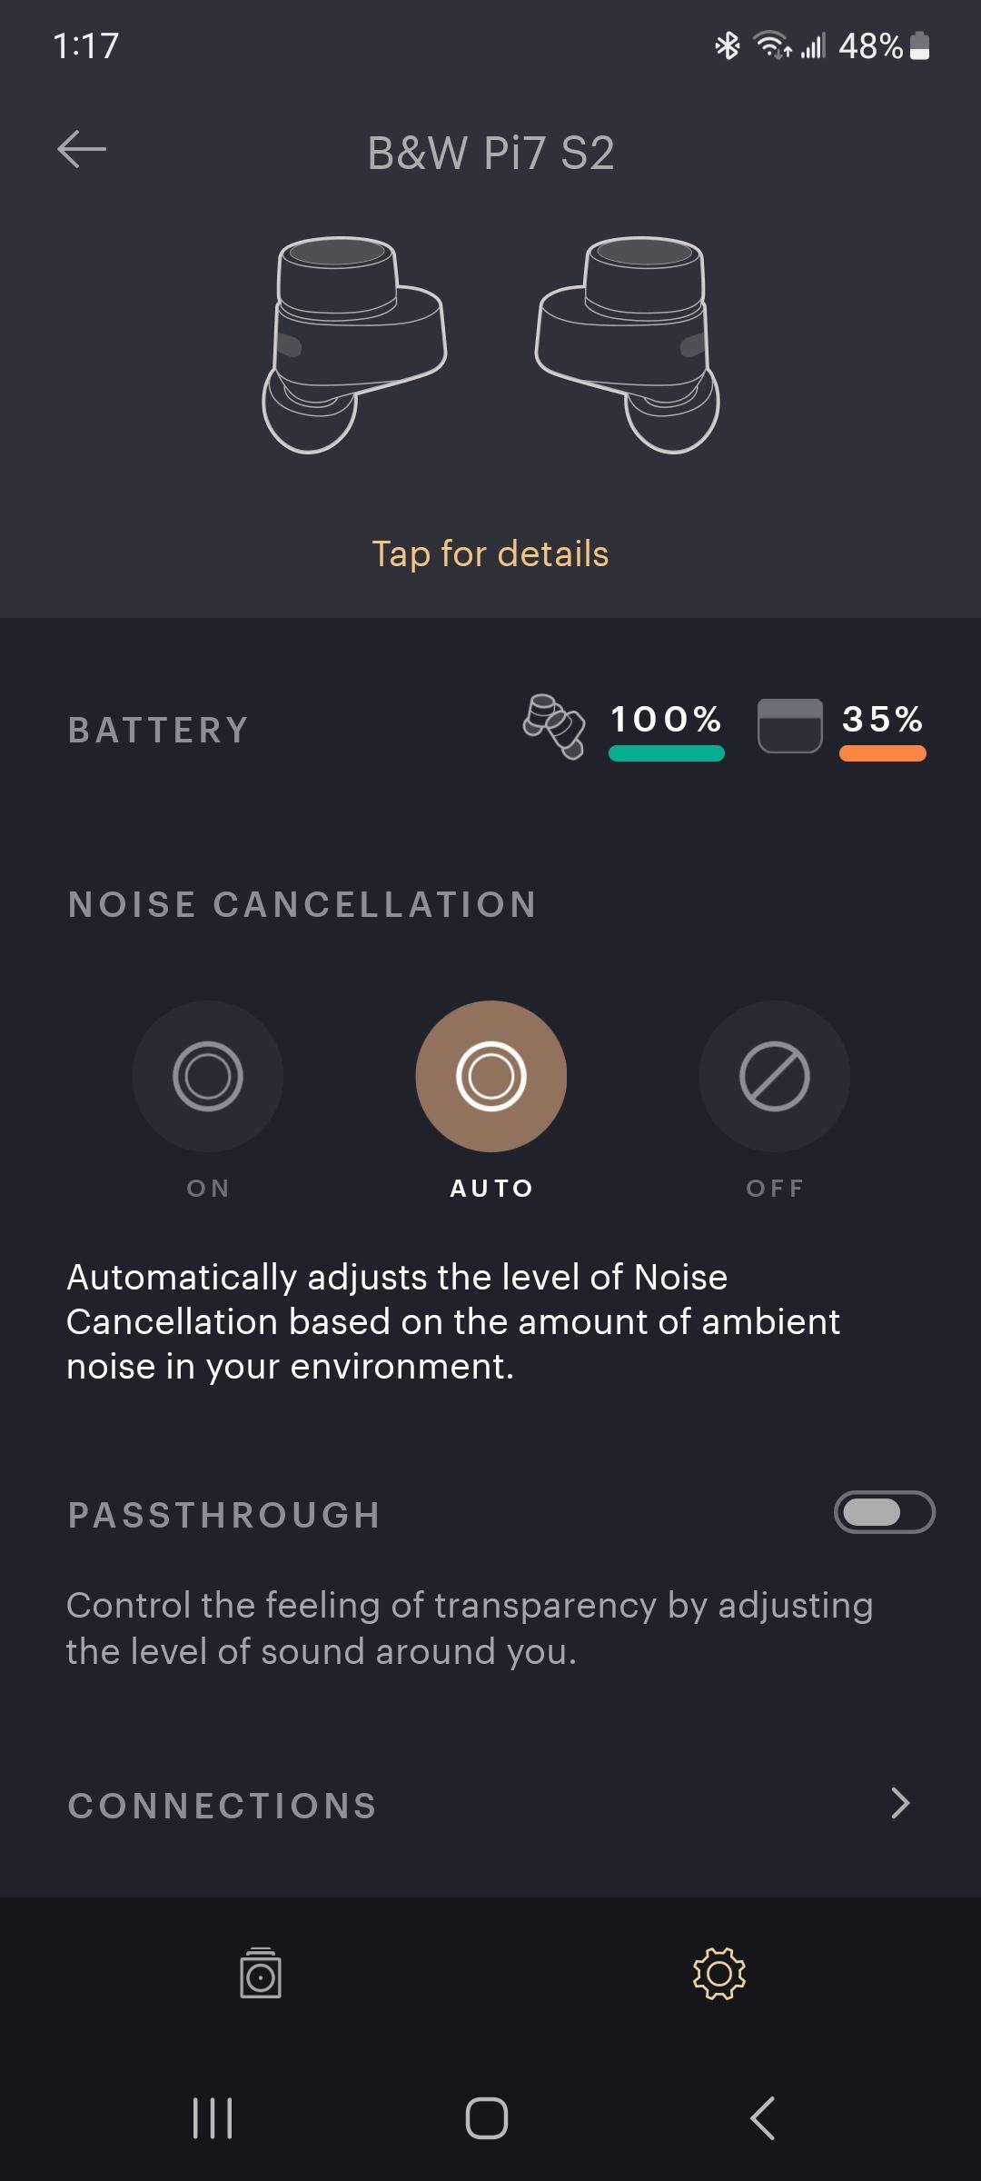Select AUTO noise cancellation mode
Screen dimensions: 981x2181
[x=490, y=1076]
